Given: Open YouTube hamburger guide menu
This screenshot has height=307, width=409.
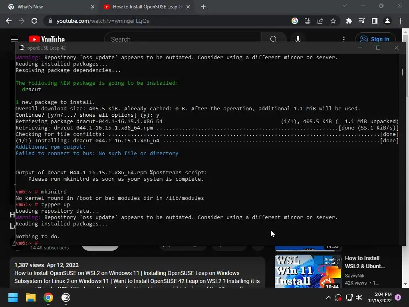Looking at the screenshot, I should (14, 39).
